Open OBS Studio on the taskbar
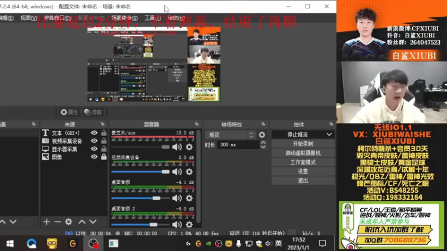The image size is (447, 251). pyautogui.click(x=93, y=244)
